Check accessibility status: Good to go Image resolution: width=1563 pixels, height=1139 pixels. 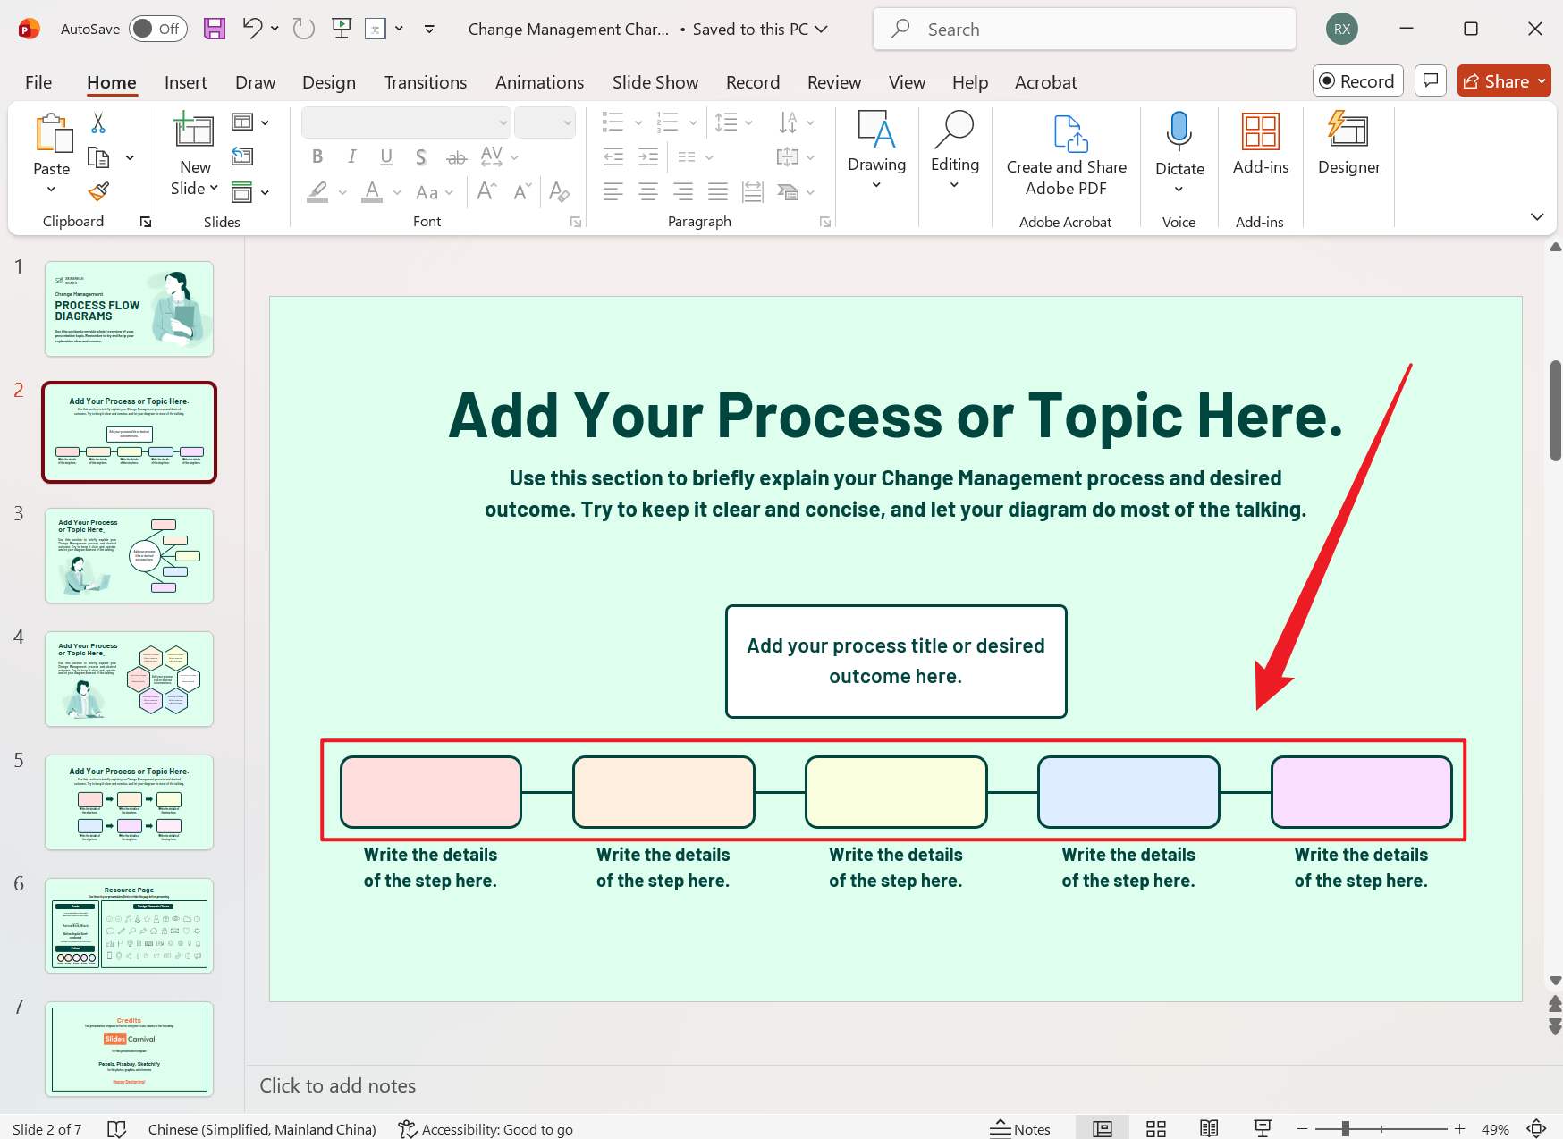click(486, 1129)
